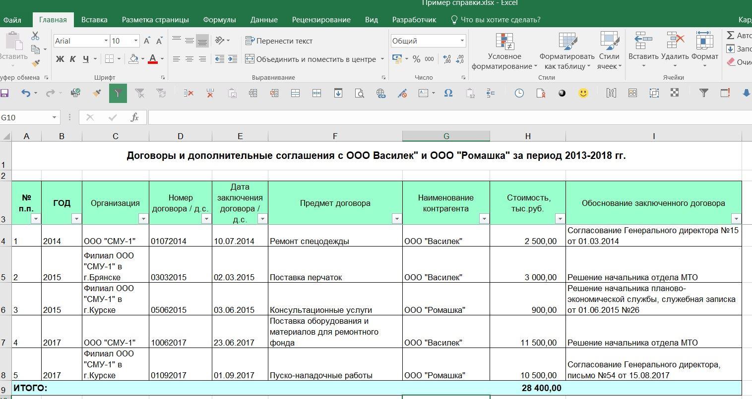Toggle underline formatting (Ч)

86,59
